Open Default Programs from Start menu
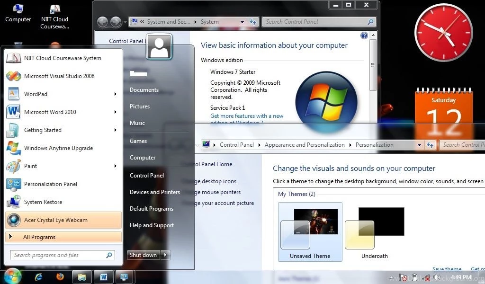Image resolution: width=485 pixels, height=284 pixels. point(152,209)
